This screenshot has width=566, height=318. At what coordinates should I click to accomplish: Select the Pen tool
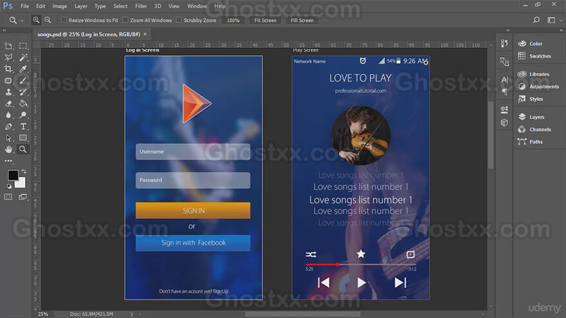(x=8, y=127)
